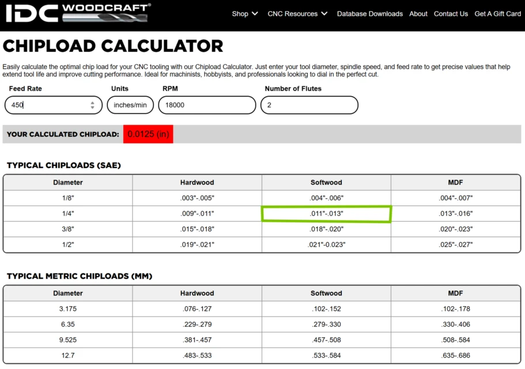Screen dimensions: 525x369
Task: Select the Number of Flutes field
Action: point(309,105)
